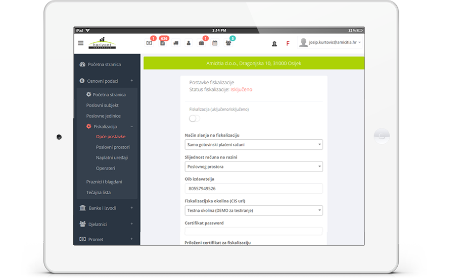Go to Tečajna lista link

pyautogui.click(x=99, y=192)
